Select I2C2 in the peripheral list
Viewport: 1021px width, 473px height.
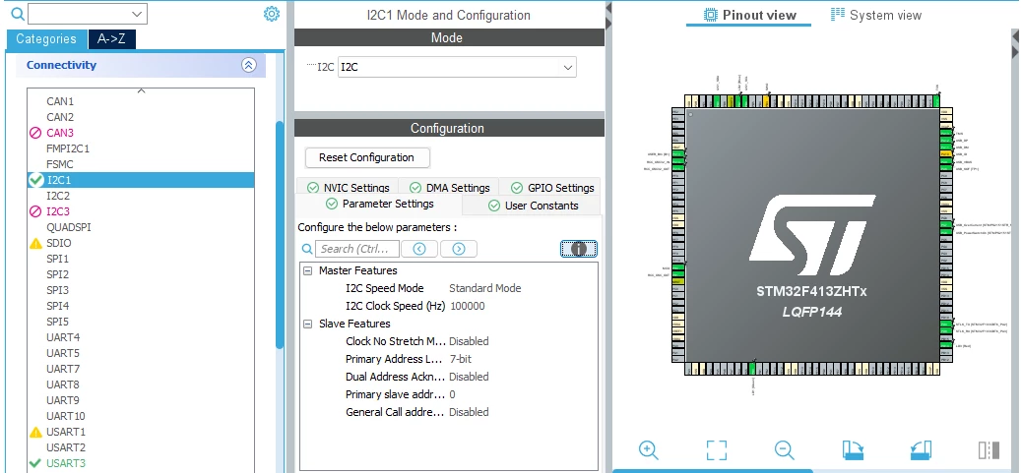(x=58, y=195)
